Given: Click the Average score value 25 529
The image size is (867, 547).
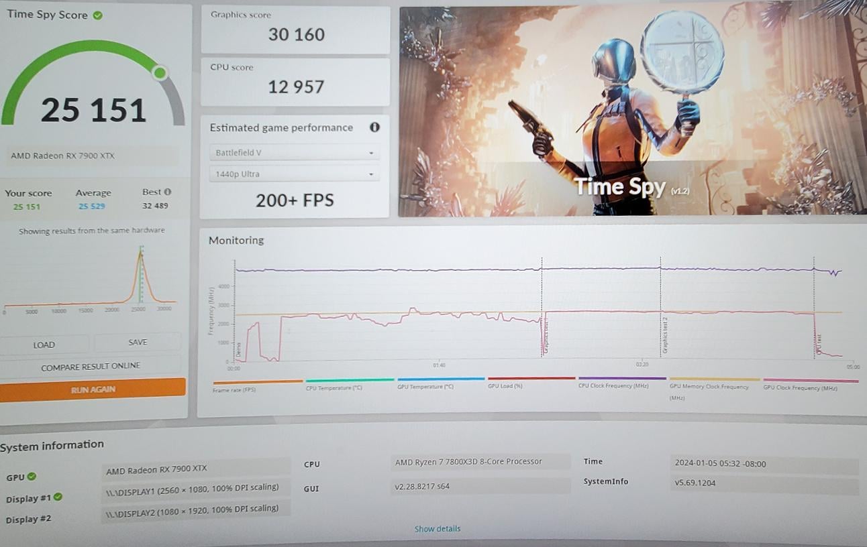Looking at the screenshot, I should click(92, 206).
